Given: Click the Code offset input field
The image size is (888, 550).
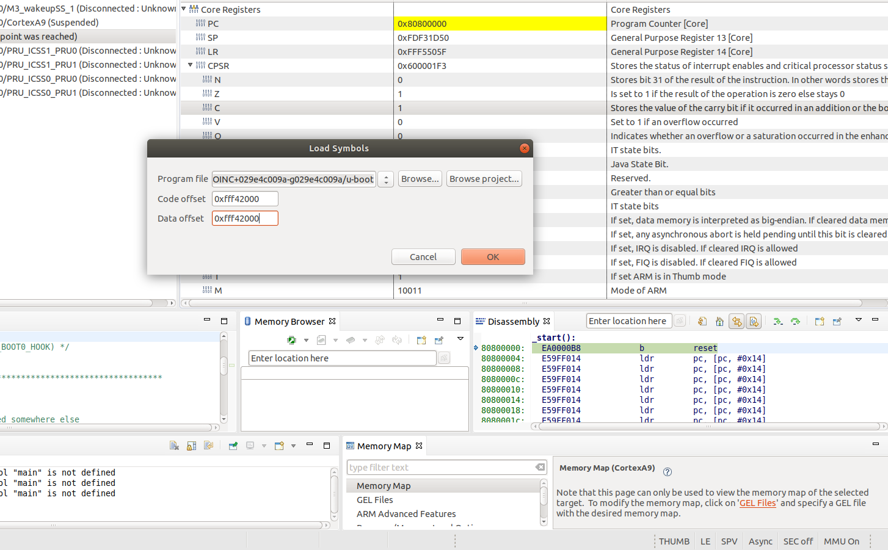Looking at the screenshot, I should point(245,199).
